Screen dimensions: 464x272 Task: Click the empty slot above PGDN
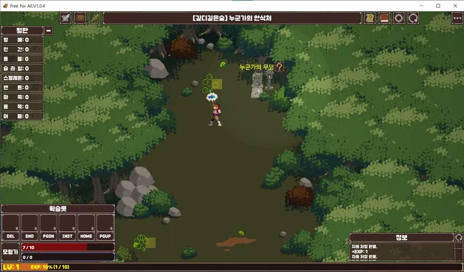pyautogui.click(x=49, y=223)
